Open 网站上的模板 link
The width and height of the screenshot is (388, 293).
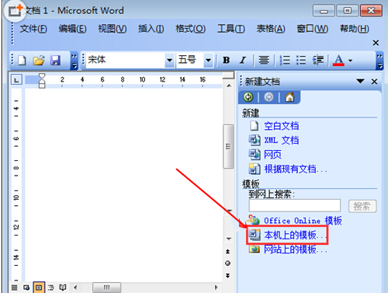(296, 249)
